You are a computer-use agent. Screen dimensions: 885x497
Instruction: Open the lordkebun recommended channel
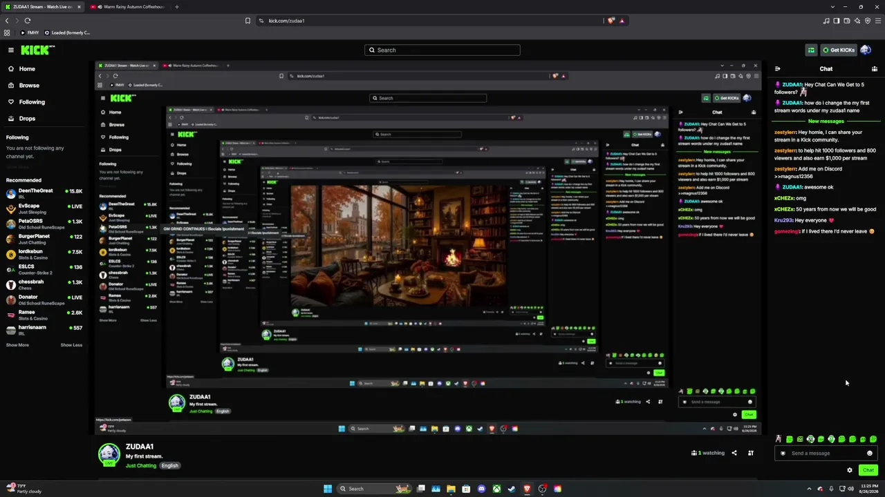tap(44, 254)
